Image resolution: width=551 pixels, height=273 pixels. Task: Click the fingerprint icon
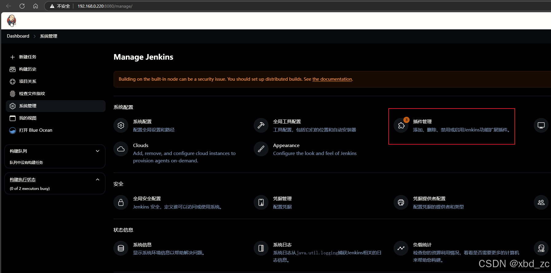(13, 94)
